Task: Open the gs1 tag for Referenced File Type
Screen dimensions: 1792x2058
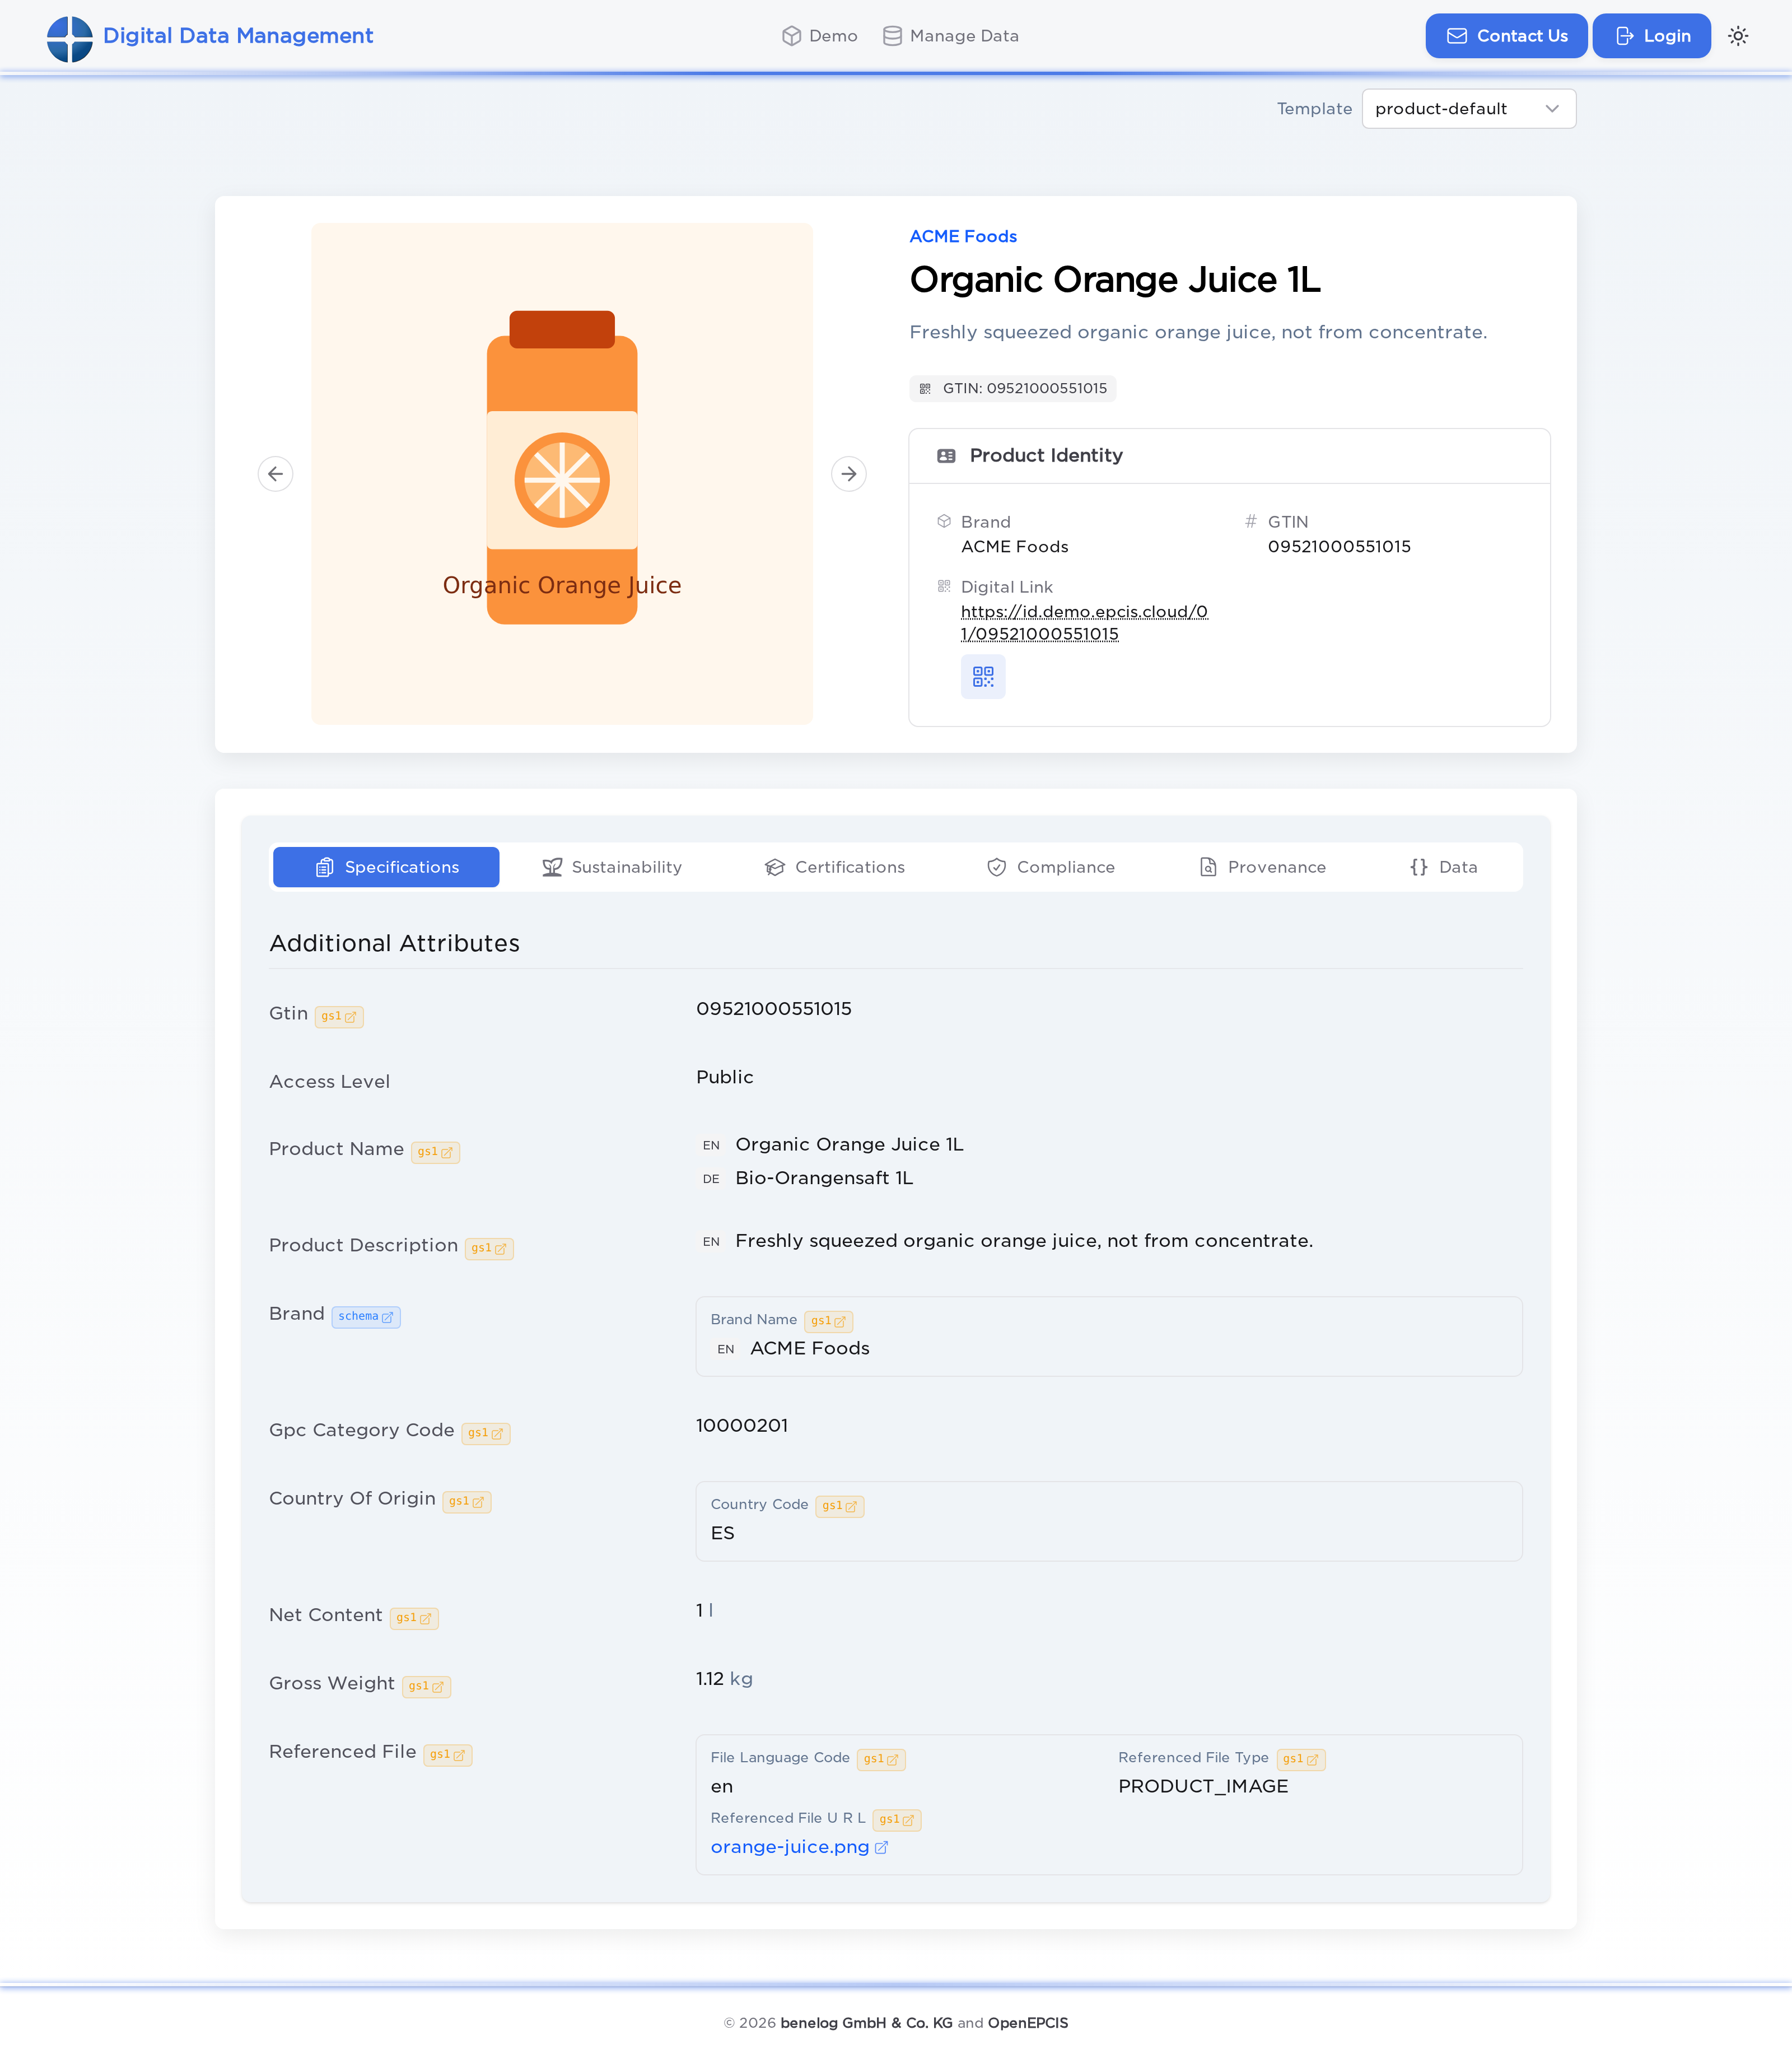Action: [x=1301, y=1759]
